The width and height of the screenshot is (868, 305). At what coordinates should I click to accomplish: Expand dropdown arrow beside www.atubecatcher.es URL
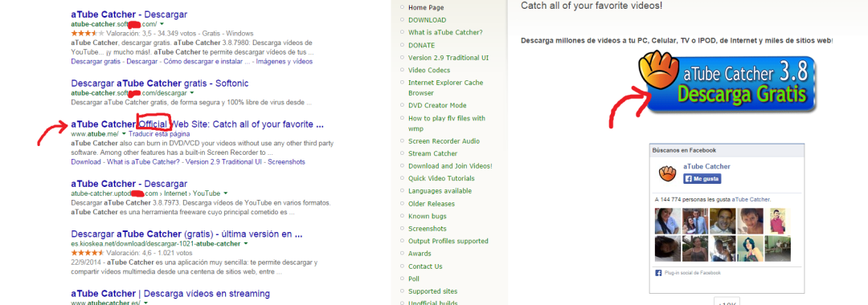(x=145, y=303)
